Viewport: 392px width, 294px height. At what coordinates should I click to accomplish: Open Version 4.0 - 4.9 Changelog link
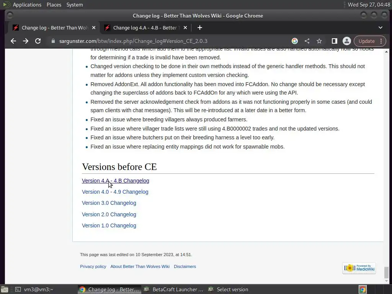tap(115, 192)
